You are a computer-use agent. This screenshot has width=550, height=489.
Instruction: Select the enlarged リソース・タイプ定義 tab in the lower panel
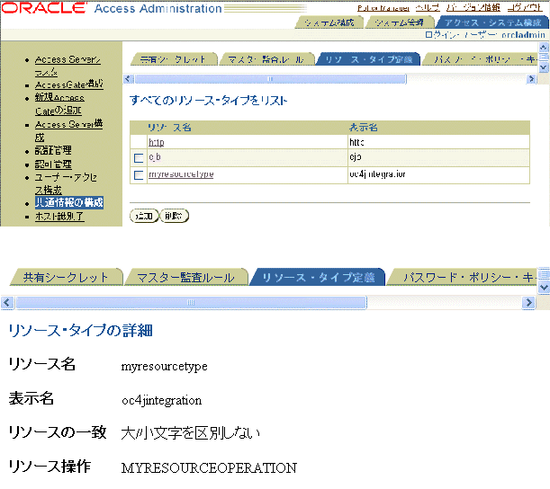318,277
